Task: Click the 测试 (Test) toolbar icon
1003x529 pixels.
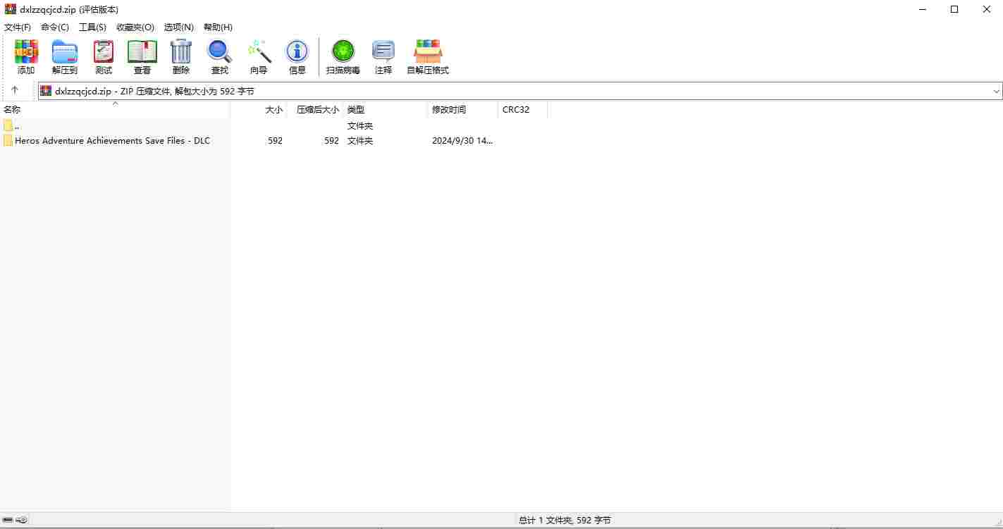Action: coord(104,51)
